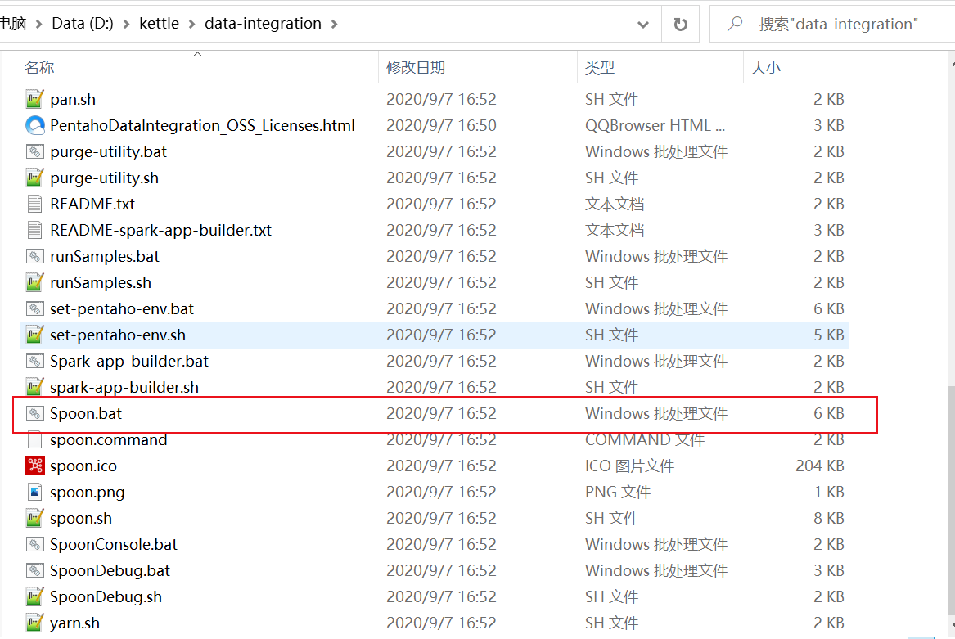Click the spoon.sh file icon
This screenshot has width=955, height=639.
coord(34,518)
